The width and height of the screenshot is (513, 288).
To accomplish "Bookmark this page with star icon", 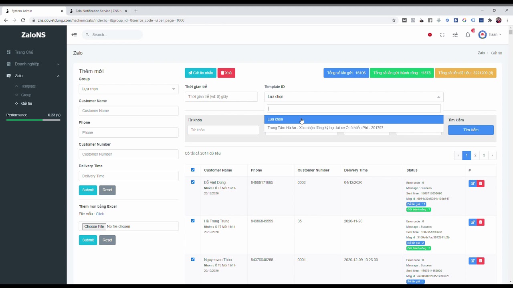I will tap(394, 20).
